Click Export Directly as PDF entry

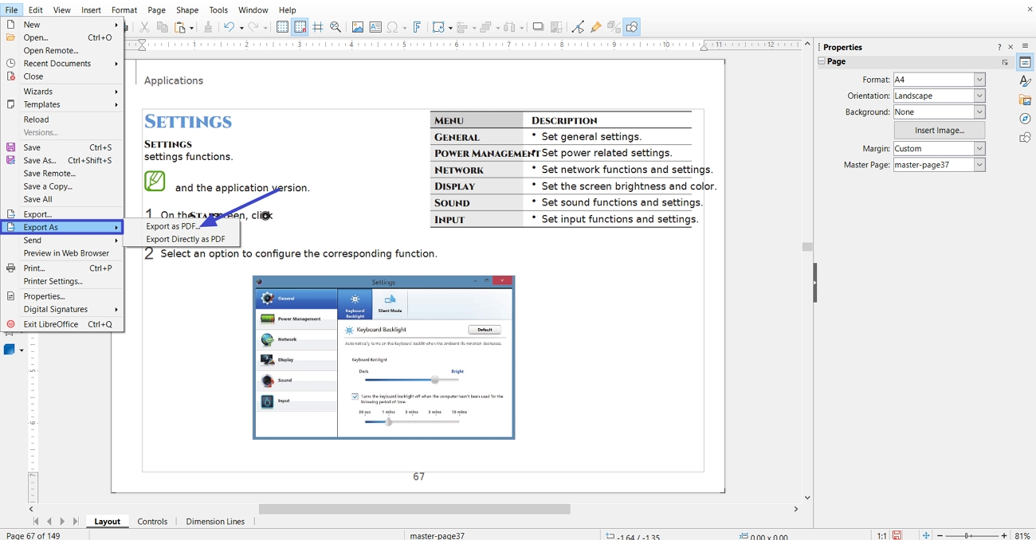pos(186,239)
